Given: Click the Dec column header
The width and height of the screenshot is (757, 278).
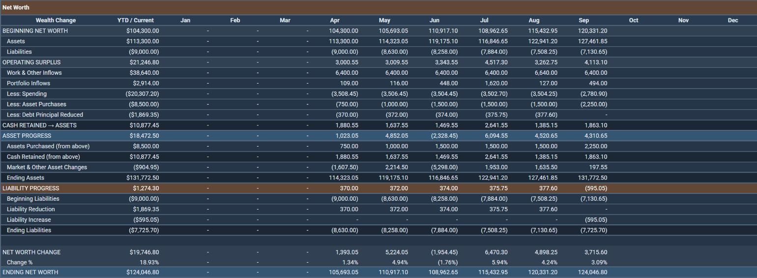Looking at the screenshot, I should 733,20.
